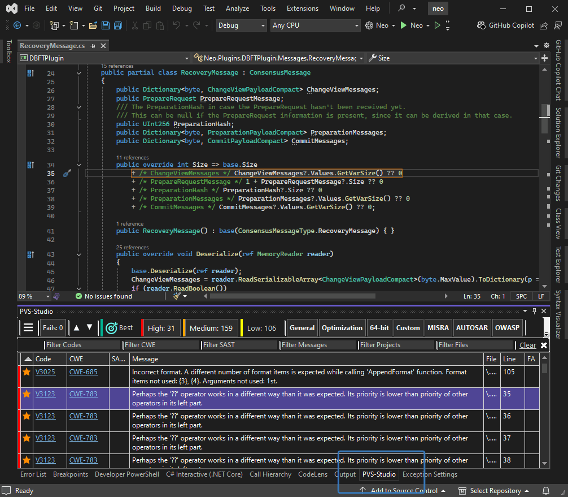The width and height of the screenshot is (568, 497).
Task: Click the Clear filters link
Action: 527,345
